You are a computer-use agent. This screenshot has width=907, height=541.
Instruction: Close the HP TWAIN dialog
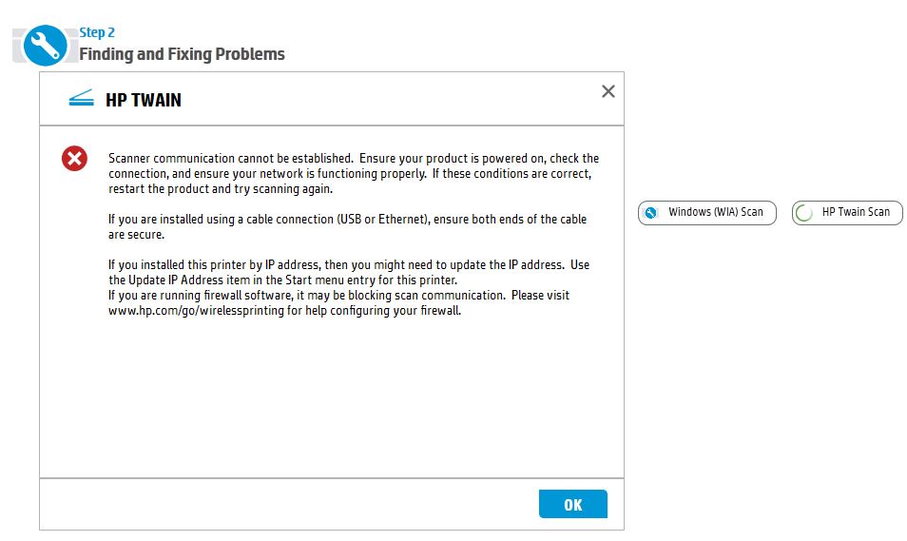[608, 91]
